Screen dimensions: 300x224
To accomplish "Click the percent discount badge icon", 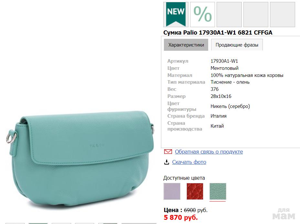I will (x=202, y=14).
